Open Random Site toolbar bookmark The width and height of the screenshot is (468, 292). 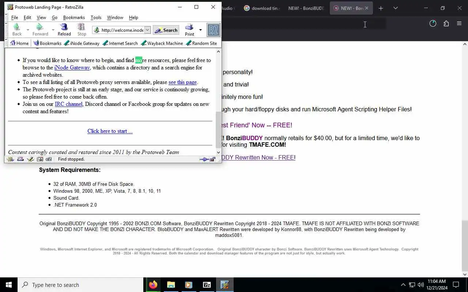[x=201, y=43]
